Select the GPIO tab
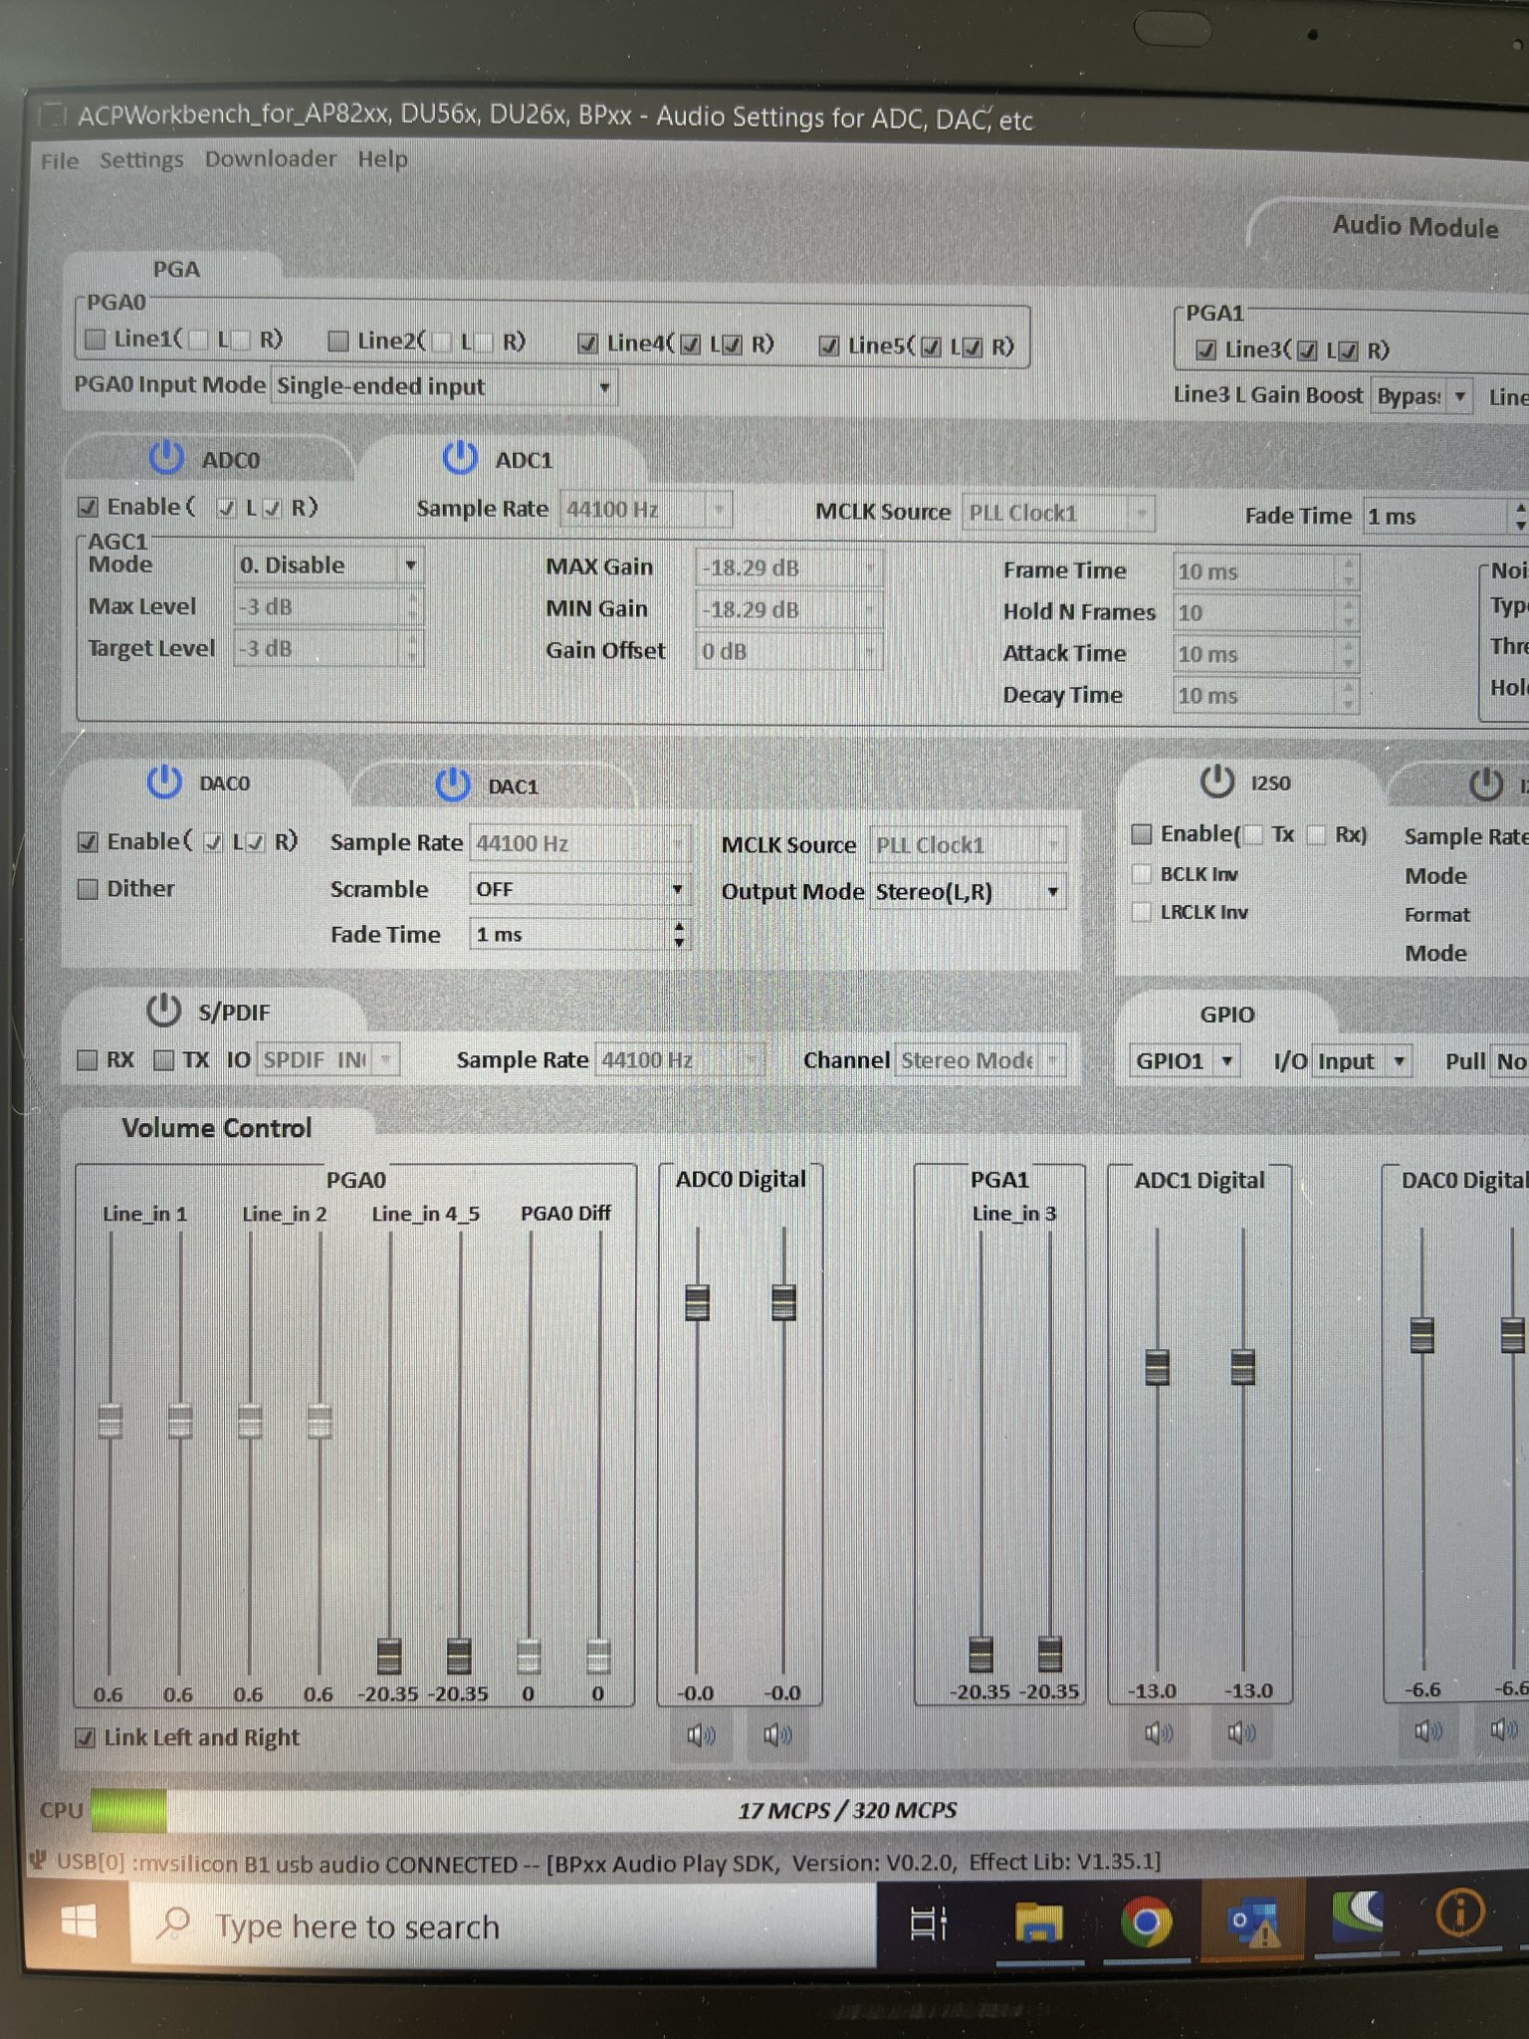 (1226, 1015)
